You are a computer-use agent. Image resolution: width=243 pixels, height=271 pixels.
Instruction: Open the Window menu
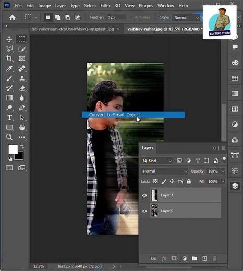166,6
